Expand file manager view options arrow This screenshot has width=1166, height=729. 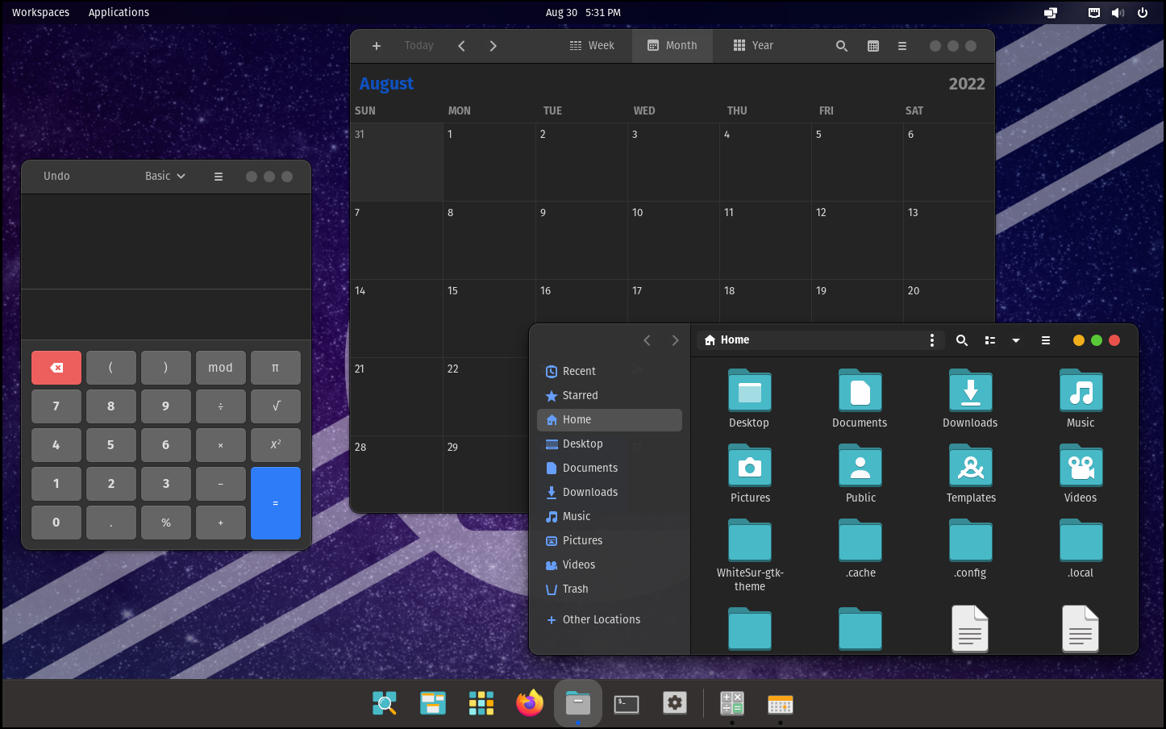(x=1016, y=340)
